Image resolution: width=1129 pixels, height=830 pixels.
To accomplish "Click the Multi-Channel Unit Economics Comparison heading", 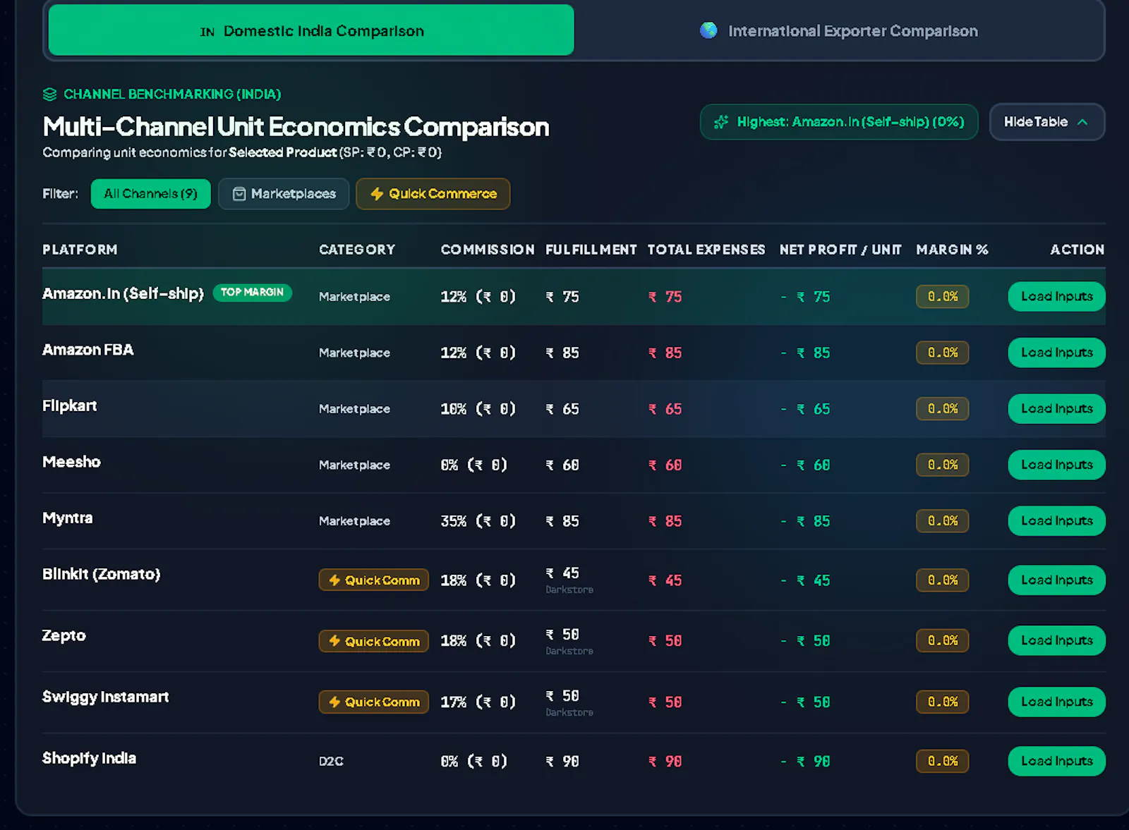I will [x=296, y=127].
